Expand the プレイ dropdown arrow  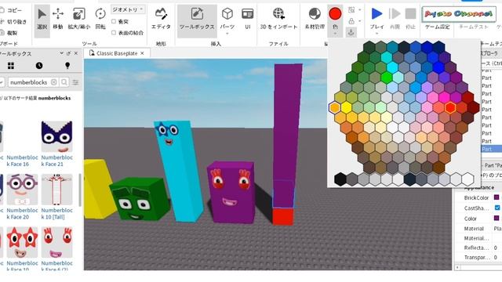pyautogui.click(x=376, y=34)
